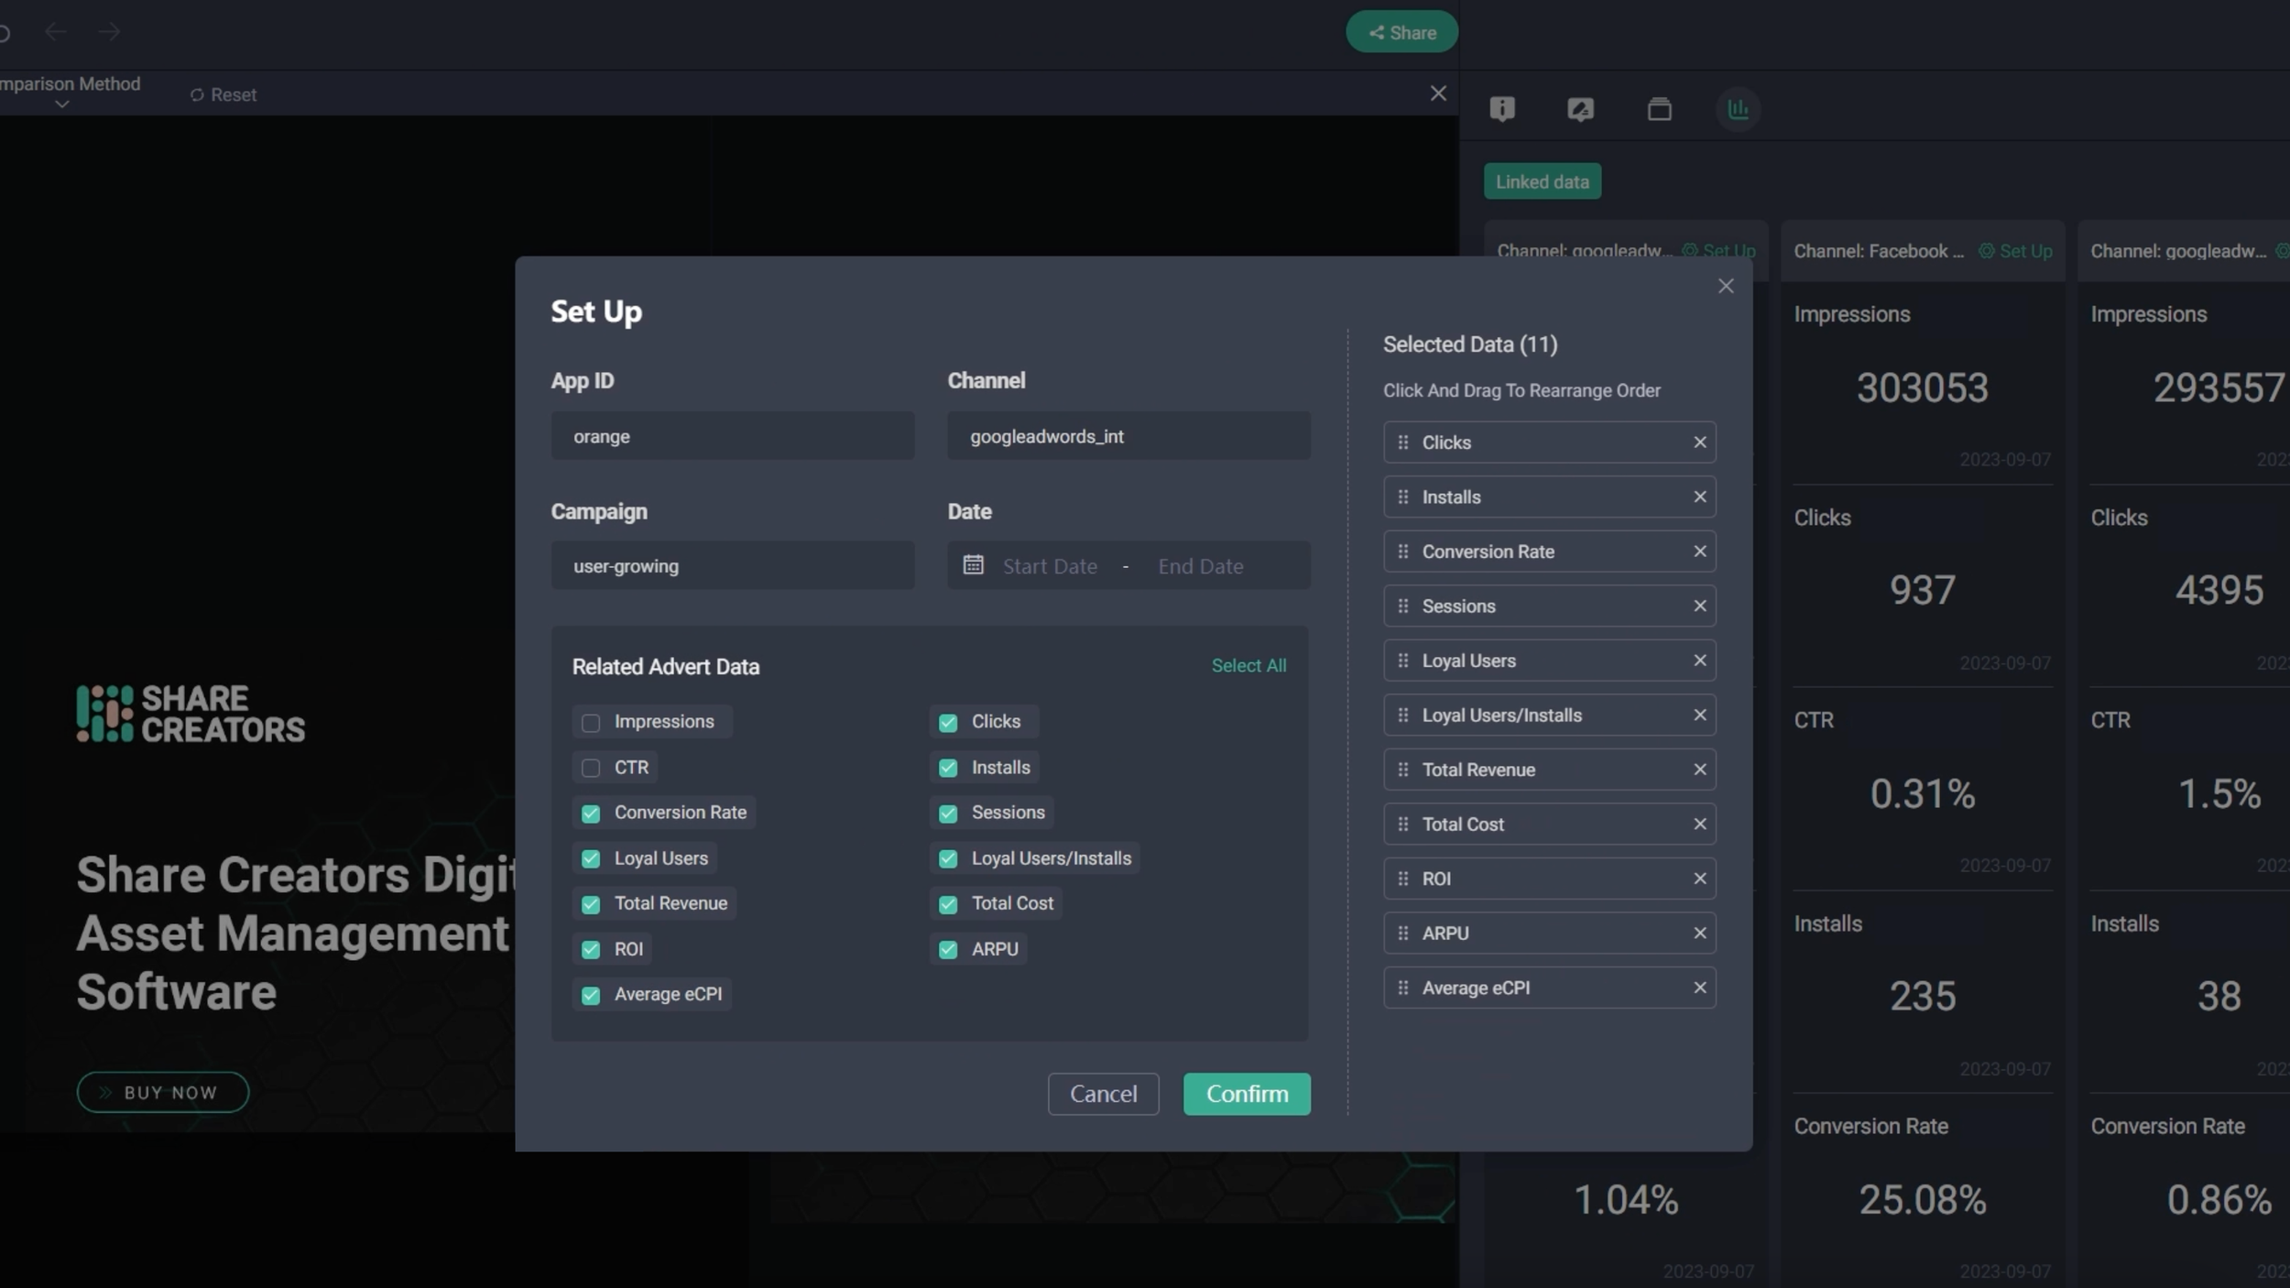Click the drag handle for Sessions item
2290x1288 pixels.
(1402, 606)
